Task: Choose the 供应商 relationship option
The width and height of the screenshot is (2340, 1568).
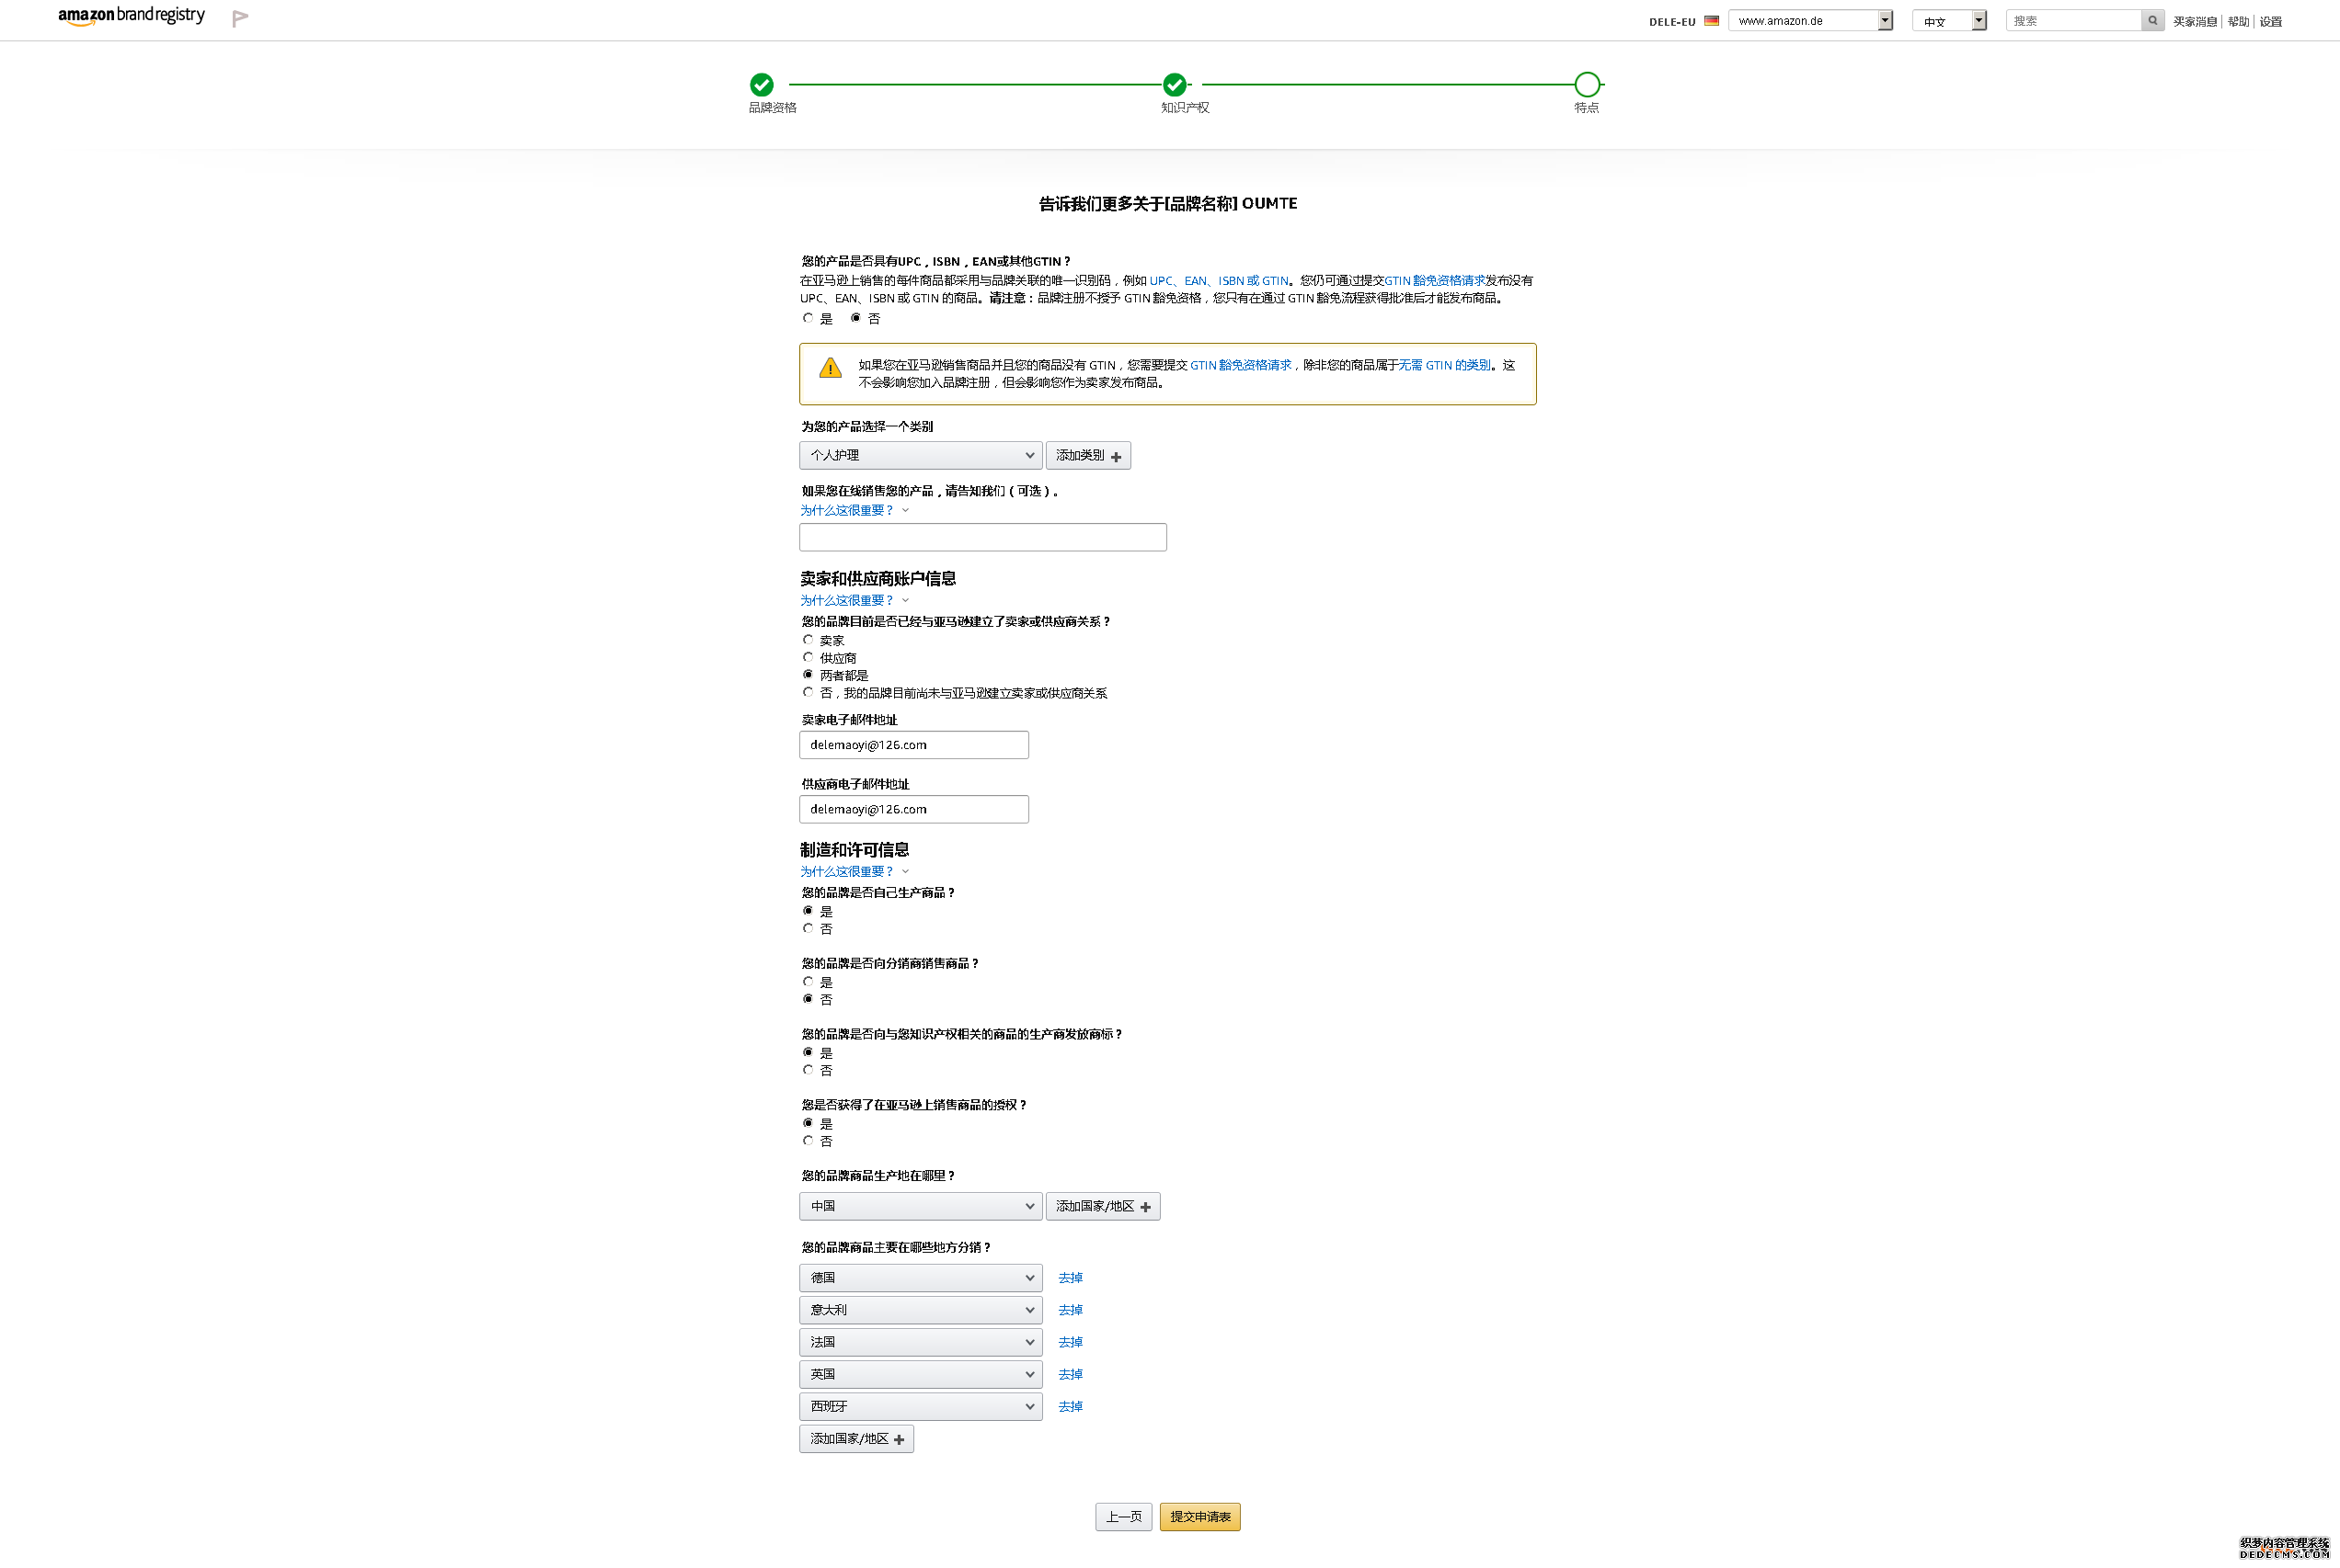Action: click(x=808, y=657)
